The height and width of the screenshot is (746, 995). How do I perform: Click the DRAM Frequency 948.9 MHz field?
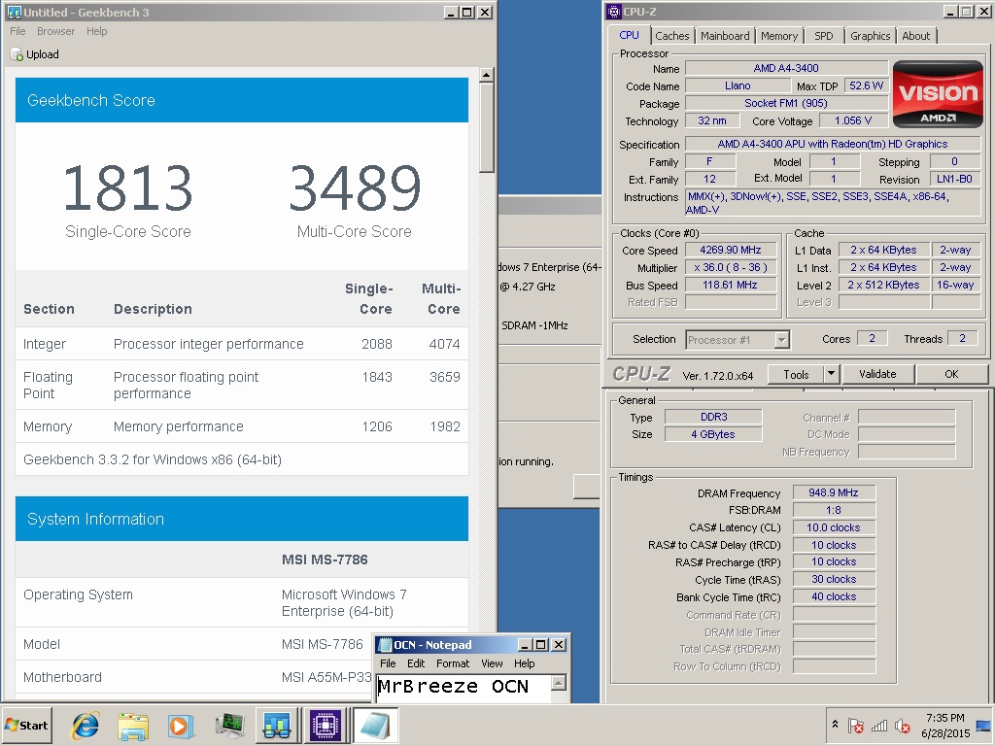pos(833,492)
